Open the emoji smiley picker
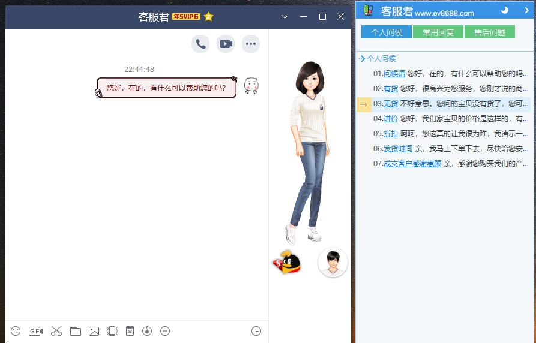Image resolution: width=536 pixels, height=343 pixels. [x=16, y=331]
